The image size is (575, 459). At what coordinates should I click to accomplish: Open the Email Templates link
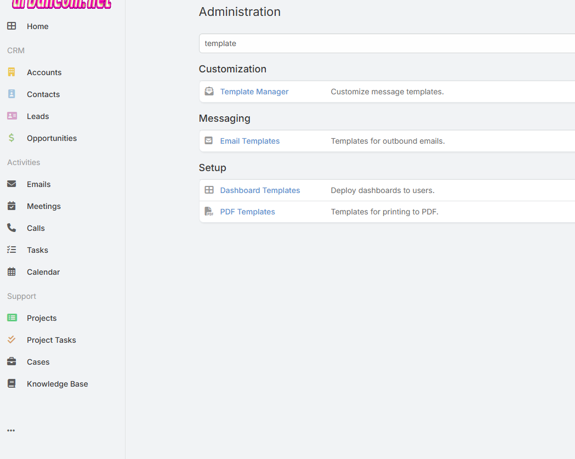pyautogui.click(x=249, y=141)
